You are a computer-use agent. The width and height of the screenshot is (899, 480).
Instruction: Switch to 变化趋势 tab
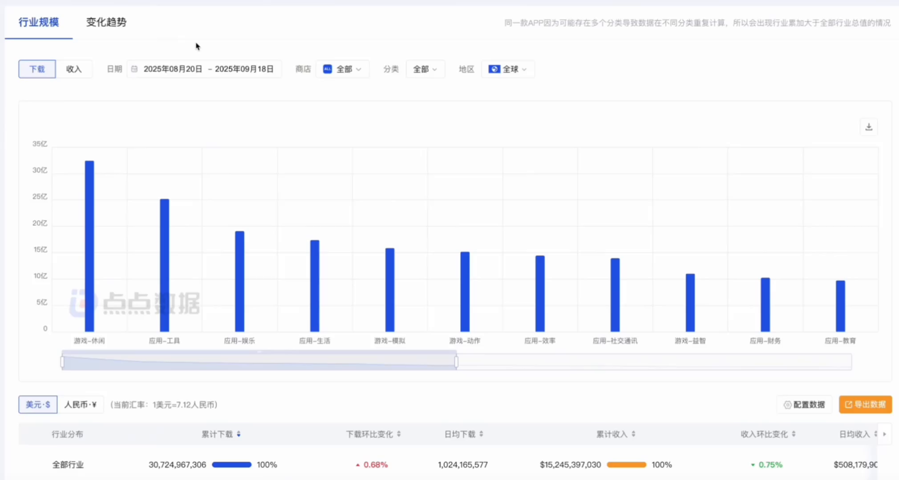[x=106, y=22]
